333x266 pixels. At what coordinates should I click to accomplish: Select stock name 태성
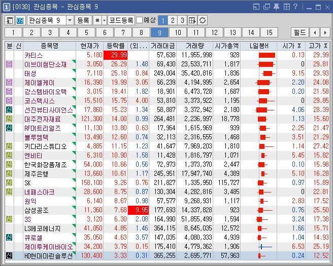click(30, 73)
